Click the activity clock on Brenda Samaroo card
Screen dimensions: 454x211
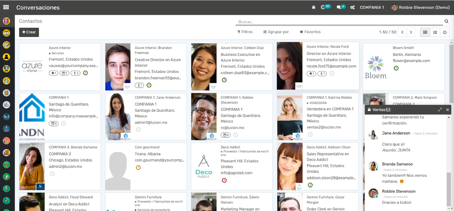pyautogui.click(x=52, y=174)
